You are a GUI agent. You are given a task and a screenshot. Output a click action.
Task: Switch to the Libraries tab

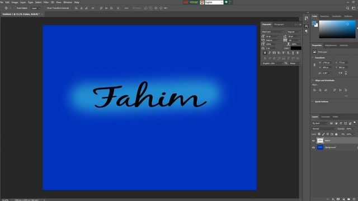click(344, 45)
